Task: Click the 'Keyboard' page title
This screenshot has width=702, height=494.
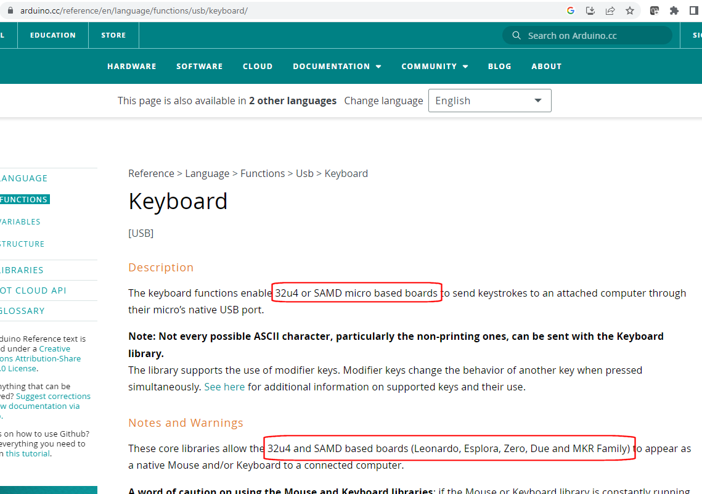Action: coord(178,202)
